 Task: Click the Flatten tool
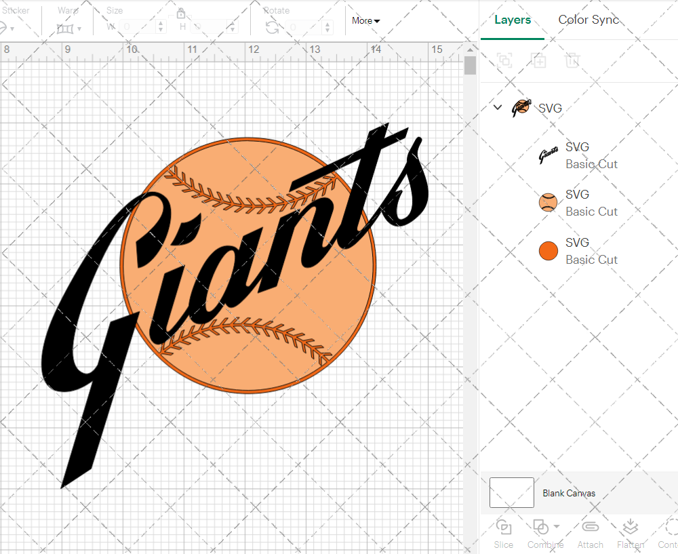[x=631, y=534]
